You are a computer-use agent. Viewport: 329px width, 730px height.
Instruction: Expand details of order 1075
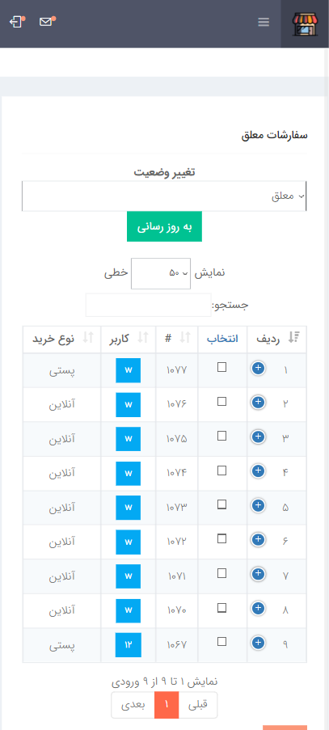point(258,437)
